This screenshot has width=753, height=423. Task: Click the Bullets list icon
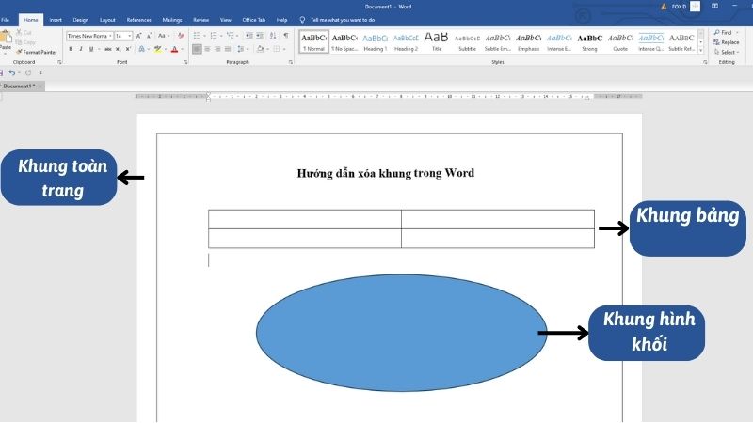[197, 36]
